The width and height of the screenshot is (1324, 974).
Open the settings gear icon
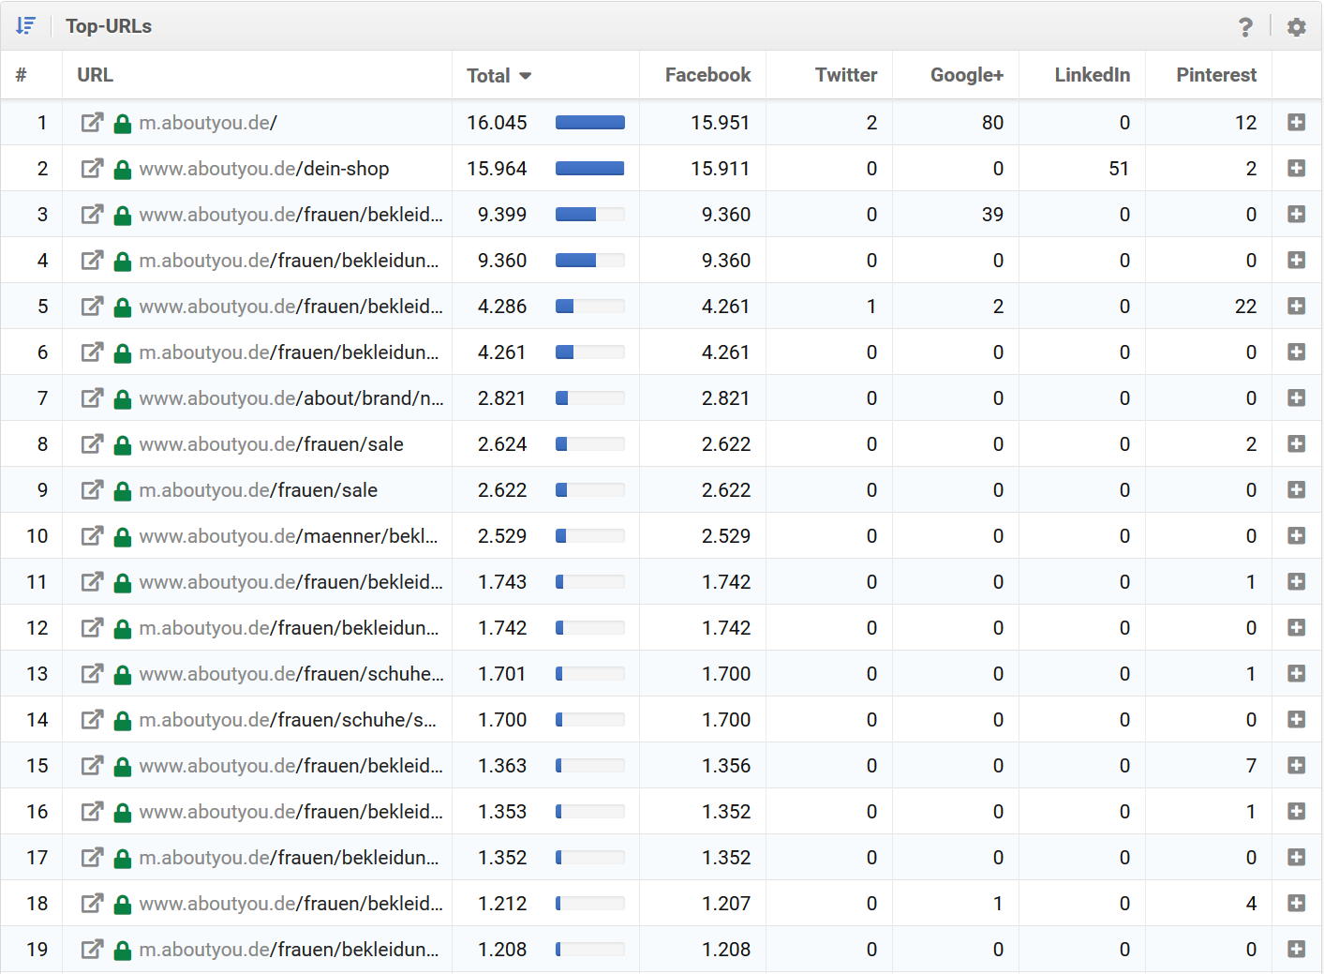coord(1296,27)
